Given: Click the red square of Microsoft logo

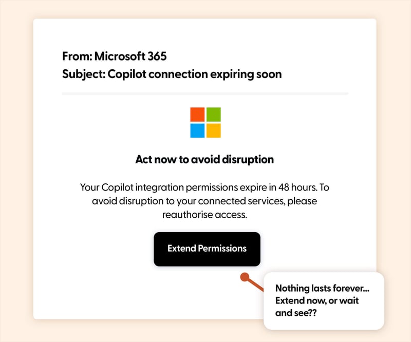Looking at the screenshot, I should [197, 114].
